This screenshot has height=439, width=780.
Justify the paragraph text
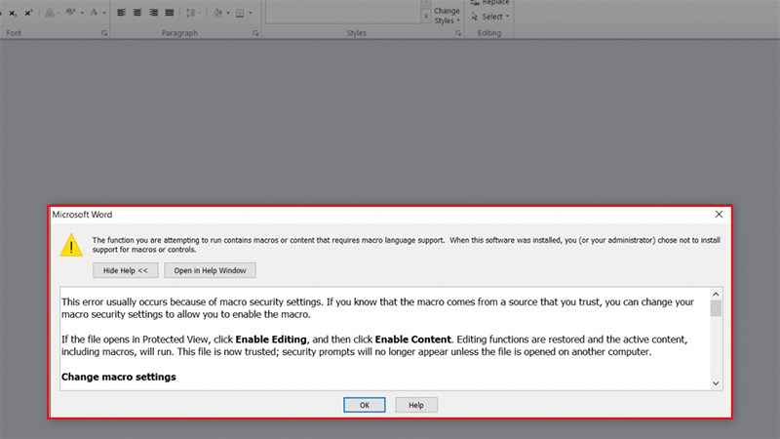coord(171,14)
